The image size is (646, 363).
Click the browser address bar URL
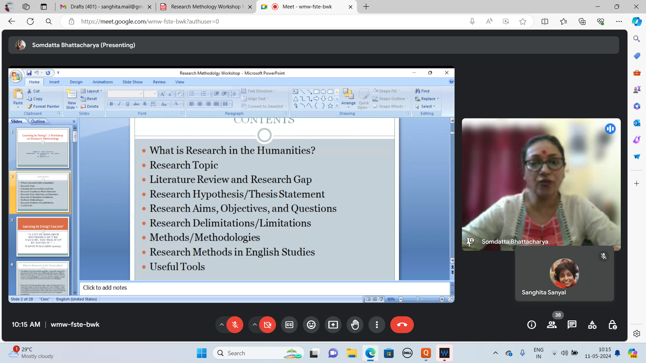coord(150,22)
